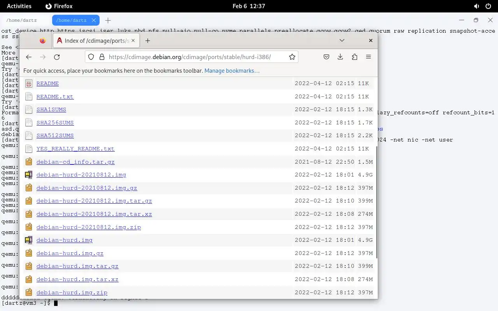Download debian-hurd.img.tar.xz
Screen dimensions: 498x311
77,280
